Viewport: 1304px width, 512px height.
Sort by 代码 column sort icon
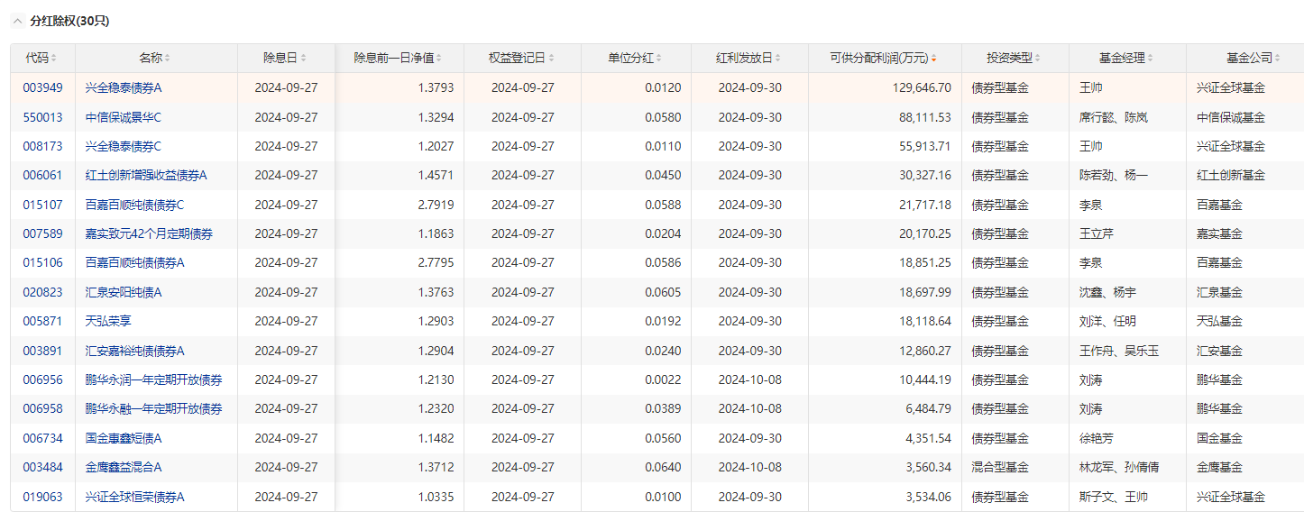(54, 59)
